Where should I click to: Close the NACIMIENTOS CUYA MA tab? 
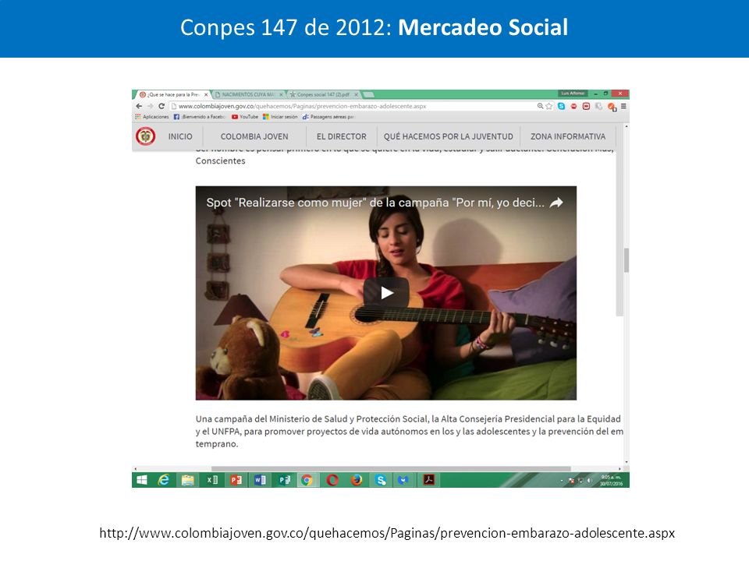click(282, 94)
